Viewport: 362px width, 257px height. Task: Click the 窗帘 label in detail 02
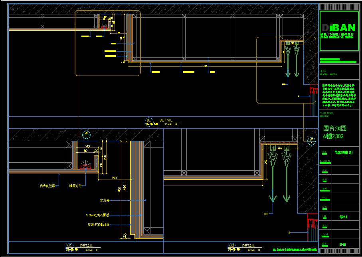point(266,214)
